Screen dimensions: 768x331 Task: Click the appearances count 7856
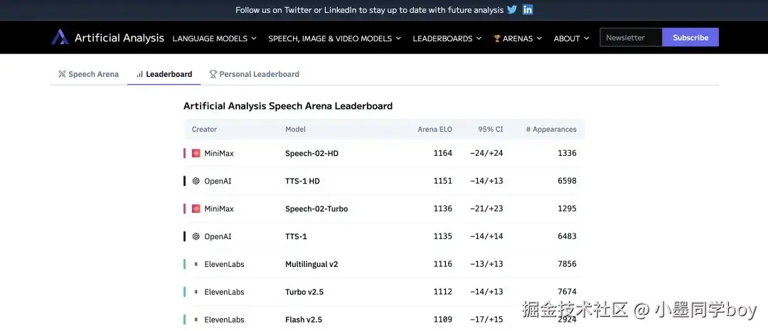pyautogui.click(x=567, y=264)
